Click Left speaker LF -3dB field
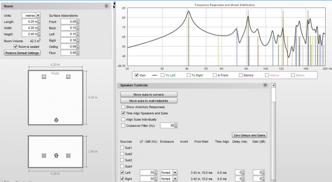 coord(147,172)
